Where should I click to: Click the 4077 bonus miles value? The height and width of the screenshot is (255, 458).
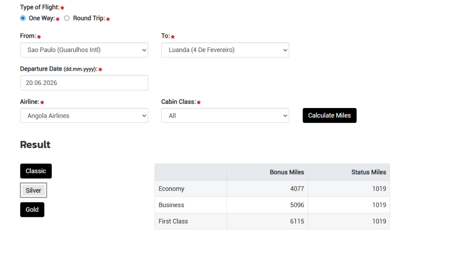click(x=297, y=189)
